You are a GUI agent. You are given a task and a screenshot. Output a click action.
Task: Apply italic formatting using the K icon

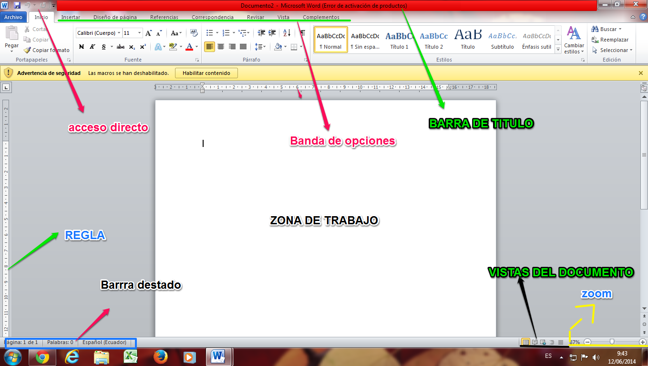pos(92,47)
